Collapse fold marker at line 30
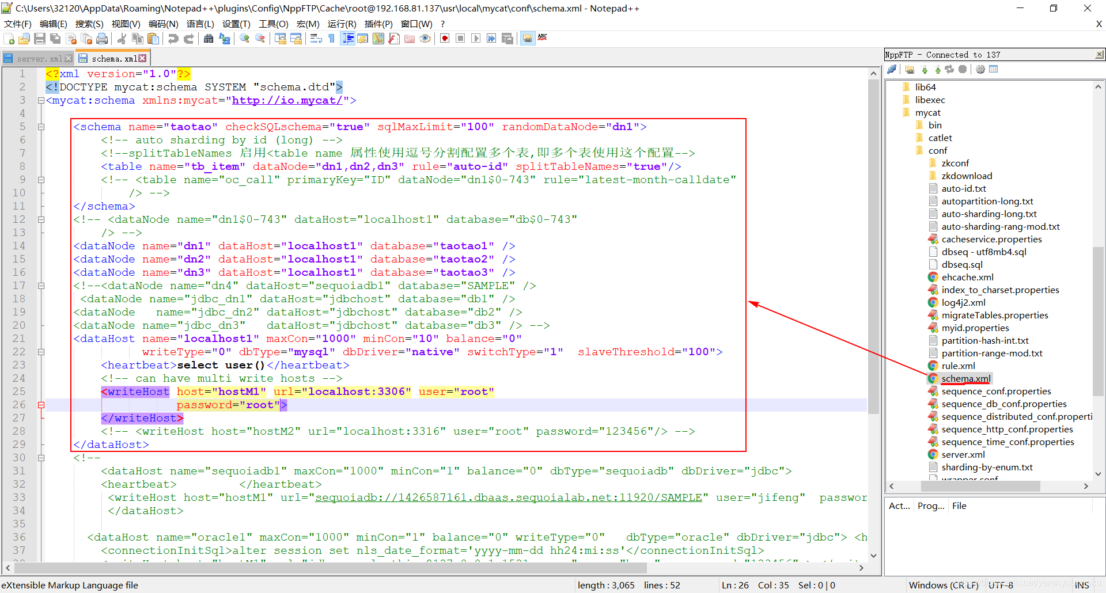 click(41, 458)
